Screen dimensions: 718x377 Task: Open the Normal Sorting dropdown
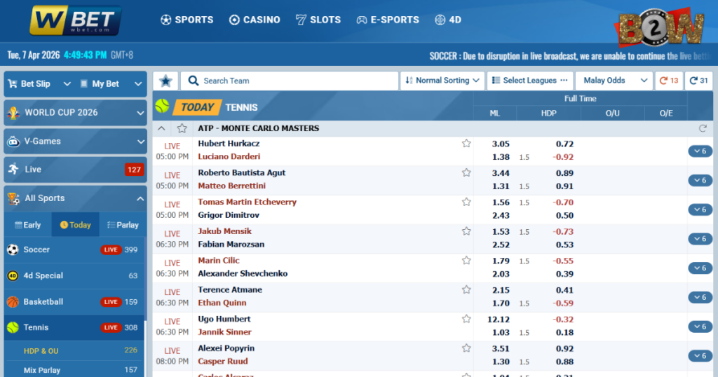(x=442, y=81)
